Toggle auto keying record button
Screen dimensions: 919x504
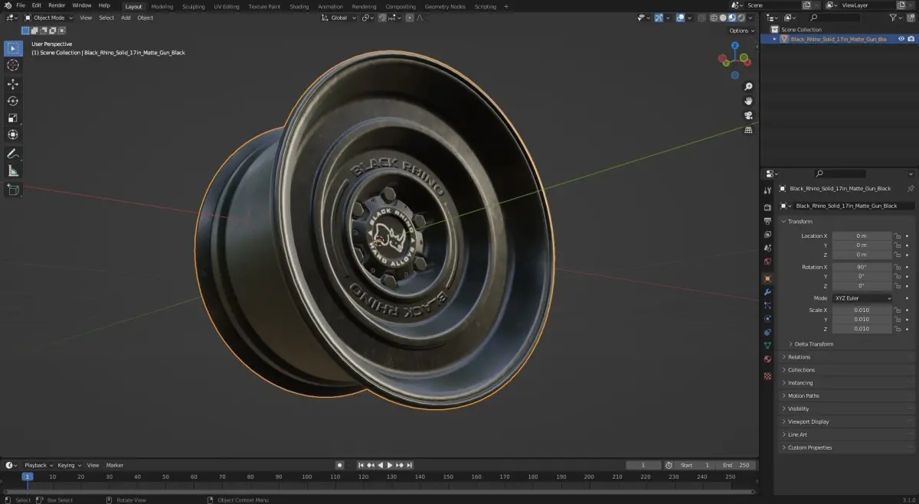339,465
